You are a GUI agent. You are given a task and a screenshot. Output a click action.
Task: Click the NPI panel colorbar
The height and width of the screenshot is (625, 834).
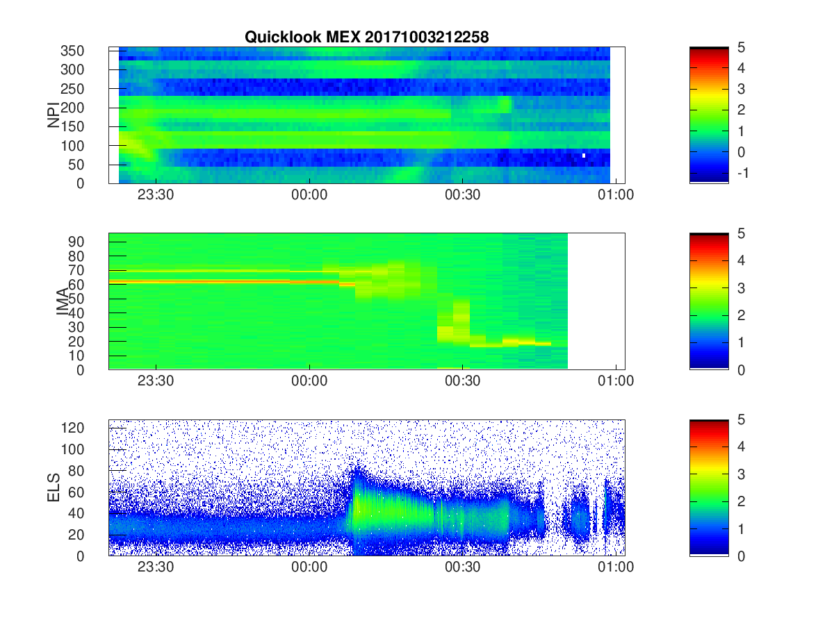709,115
